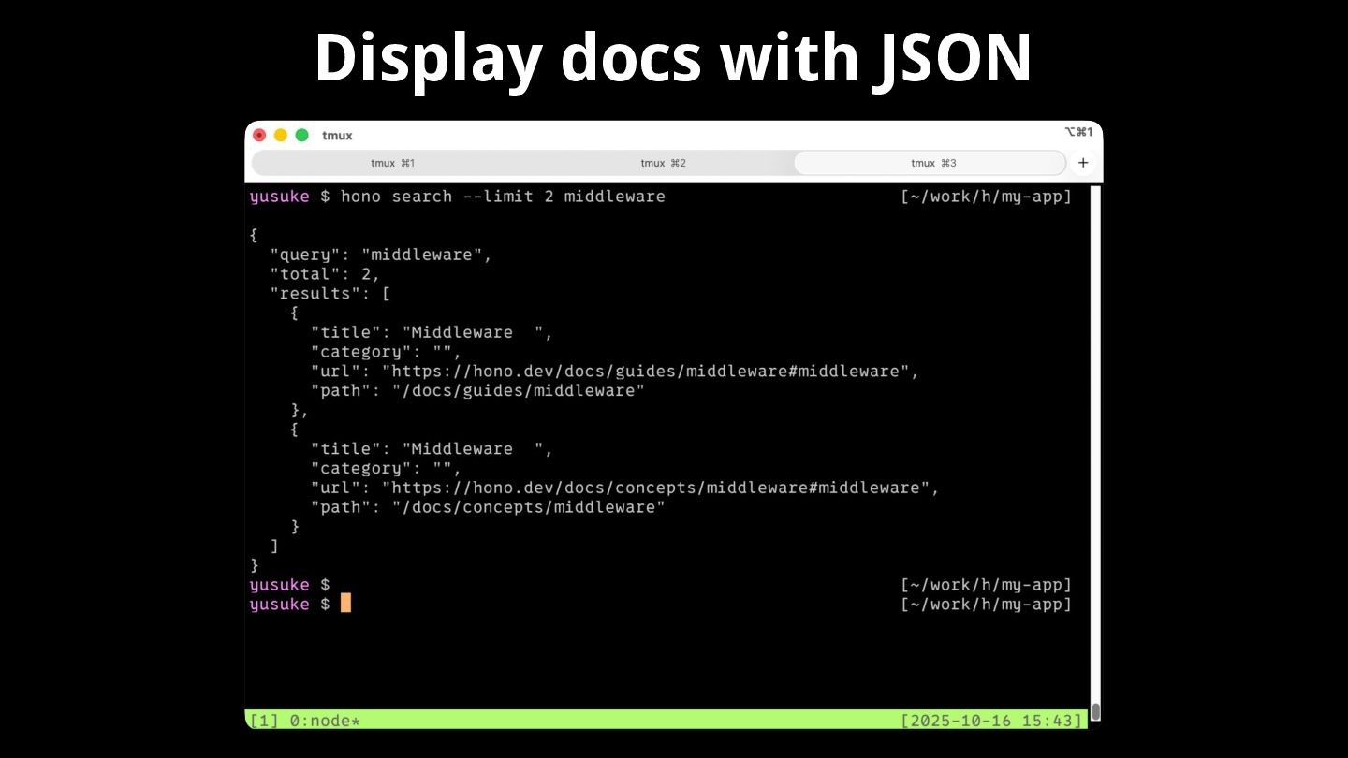The image size is (1348, 758).
Task: Switch to the tmux ⌘2 tab
Action: [x=663, y=163]
